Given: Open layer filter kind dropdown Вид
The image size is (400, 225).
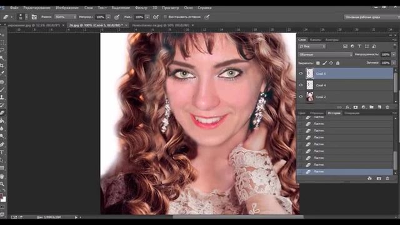Looking at the screenshot, I should tap(312, 46).
